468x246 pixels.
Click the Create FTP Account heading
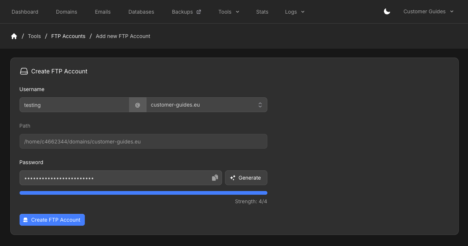59,71
